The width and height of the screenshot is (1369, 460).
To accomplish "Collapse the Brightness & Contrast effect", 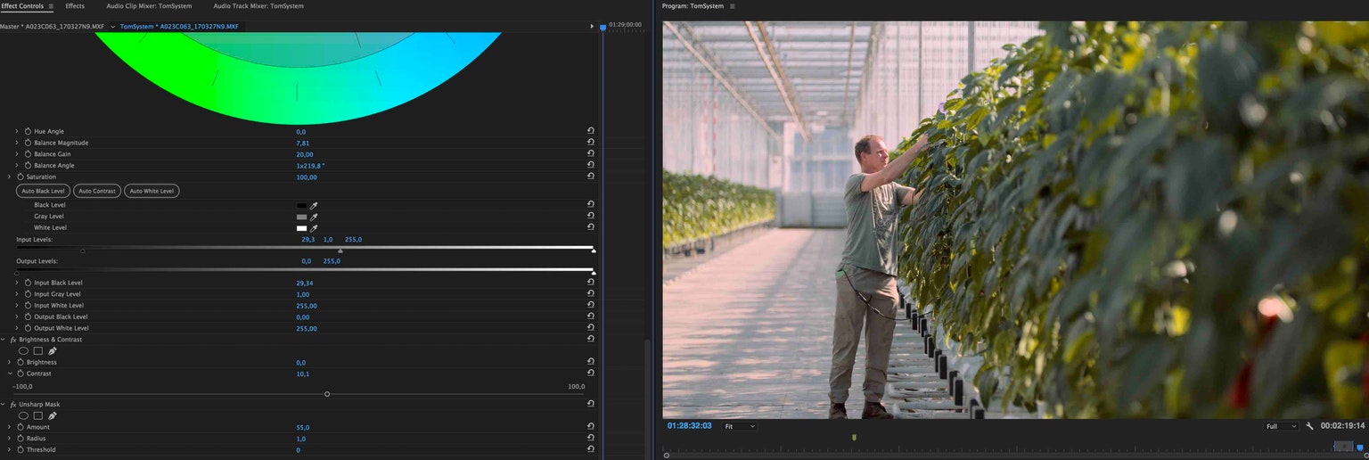I will (3, 340).
